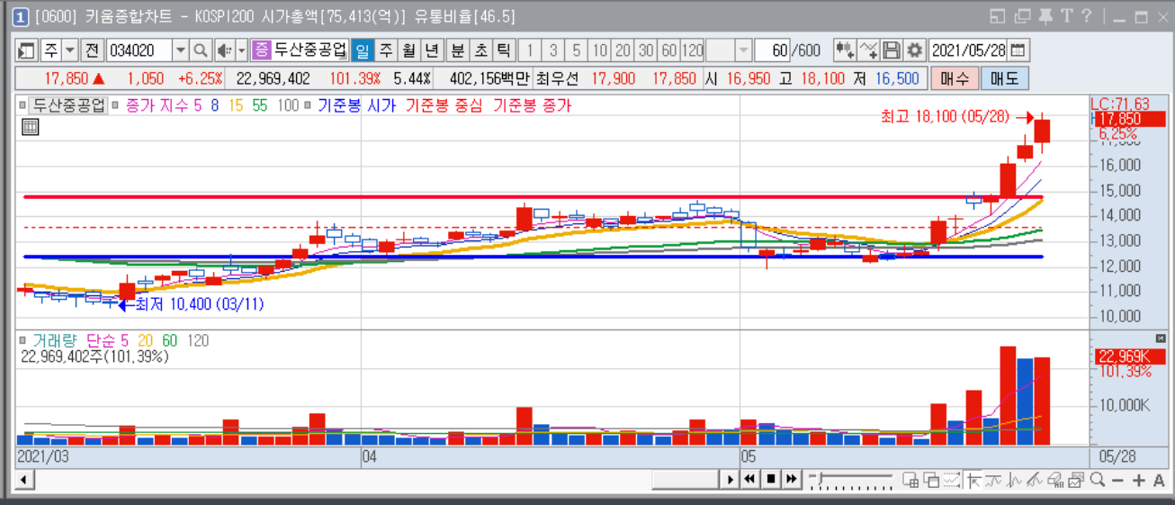This screenshot has height=505, width=1175.
Task: Click the data grid icon under 두산중공업
Action: 31,127
